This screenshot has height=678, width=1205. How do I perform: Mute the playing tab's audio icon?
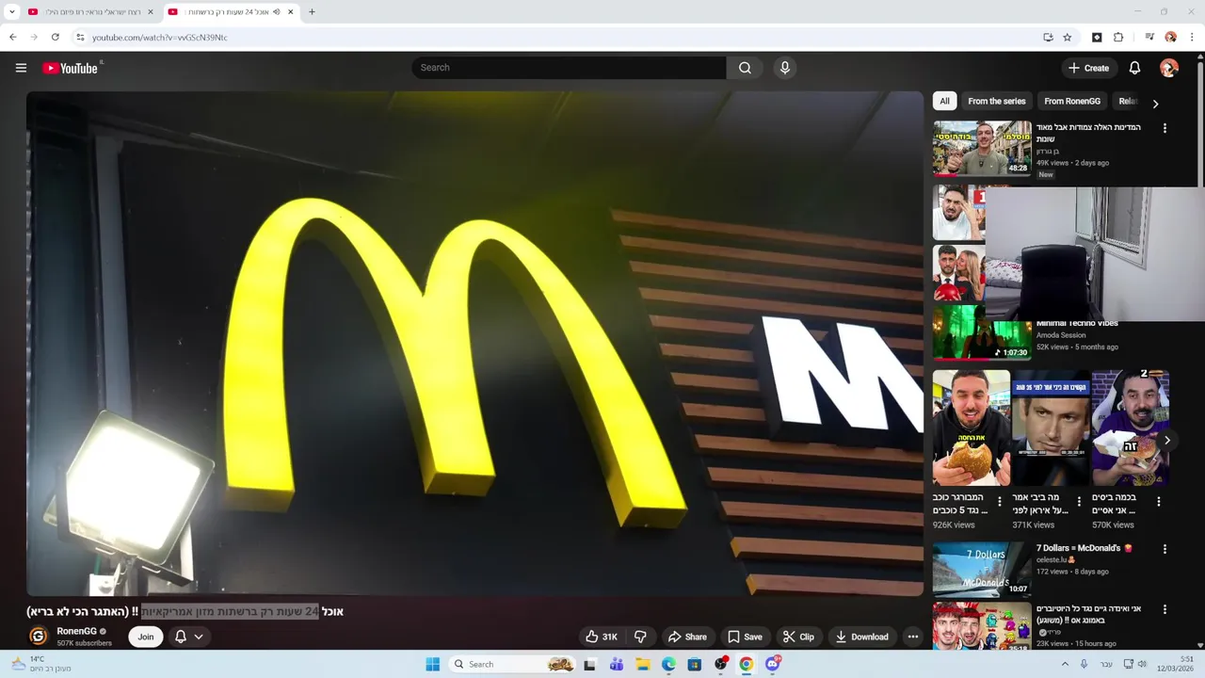click(x=276, y=12)
